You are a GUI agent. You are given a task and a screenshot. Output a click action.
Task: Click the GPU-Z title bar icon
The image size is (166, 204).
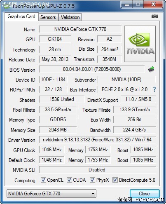pyautogui.click(x=7, y=6)
